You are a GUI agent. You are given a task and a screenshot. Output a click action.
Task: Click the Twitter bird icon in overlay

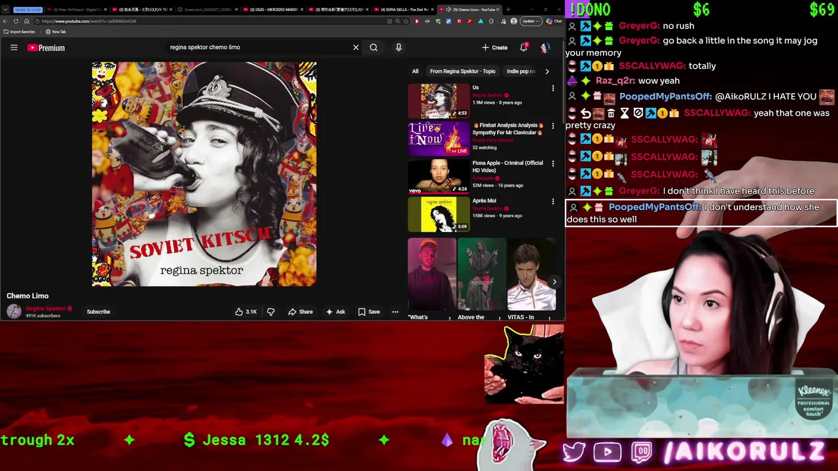[x=574, y=452]
